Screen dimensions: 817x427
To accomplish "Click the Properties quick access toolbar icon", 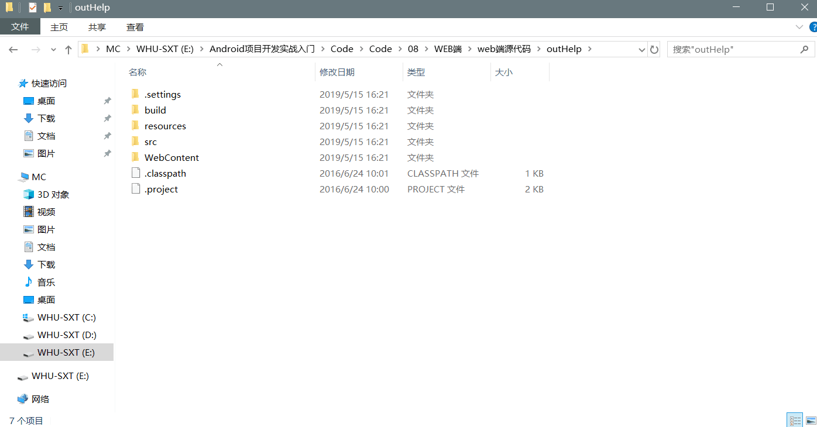I will (32, 8).
